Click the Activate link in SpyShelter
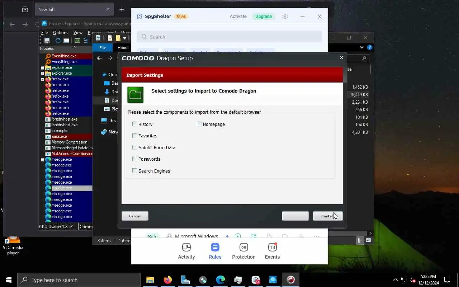 pyautogui.click(x=238, y=17)
